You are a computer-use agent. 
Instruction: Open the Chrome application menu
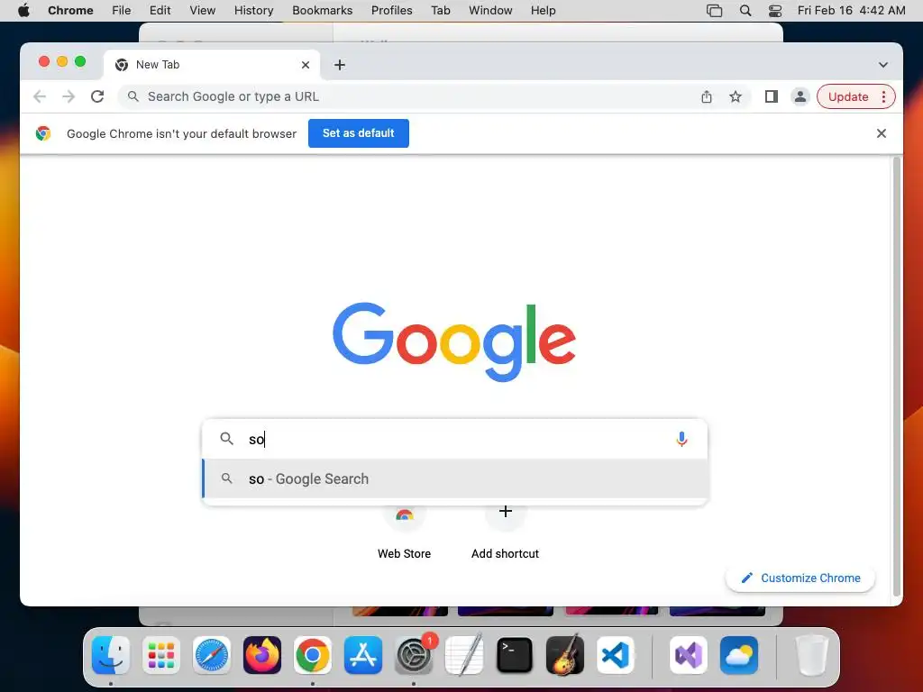(70, 11)
